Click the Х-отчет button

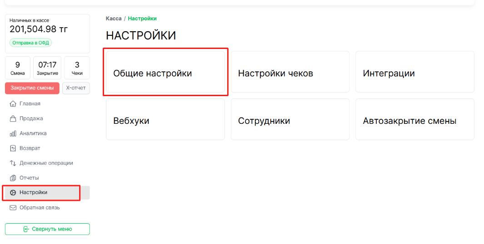coord(76,88)
